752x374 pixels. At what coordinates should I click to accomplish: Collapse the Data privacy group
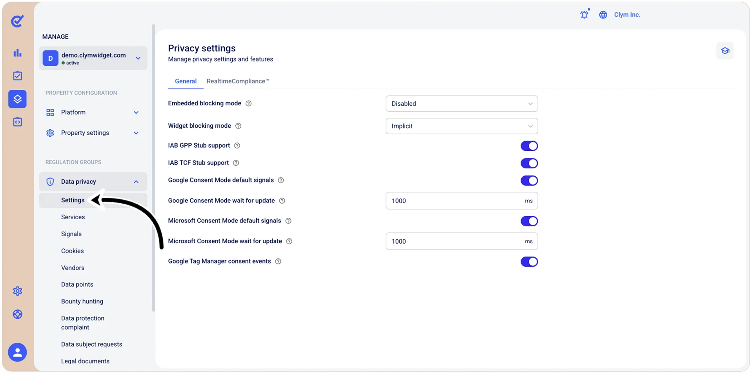93,182
